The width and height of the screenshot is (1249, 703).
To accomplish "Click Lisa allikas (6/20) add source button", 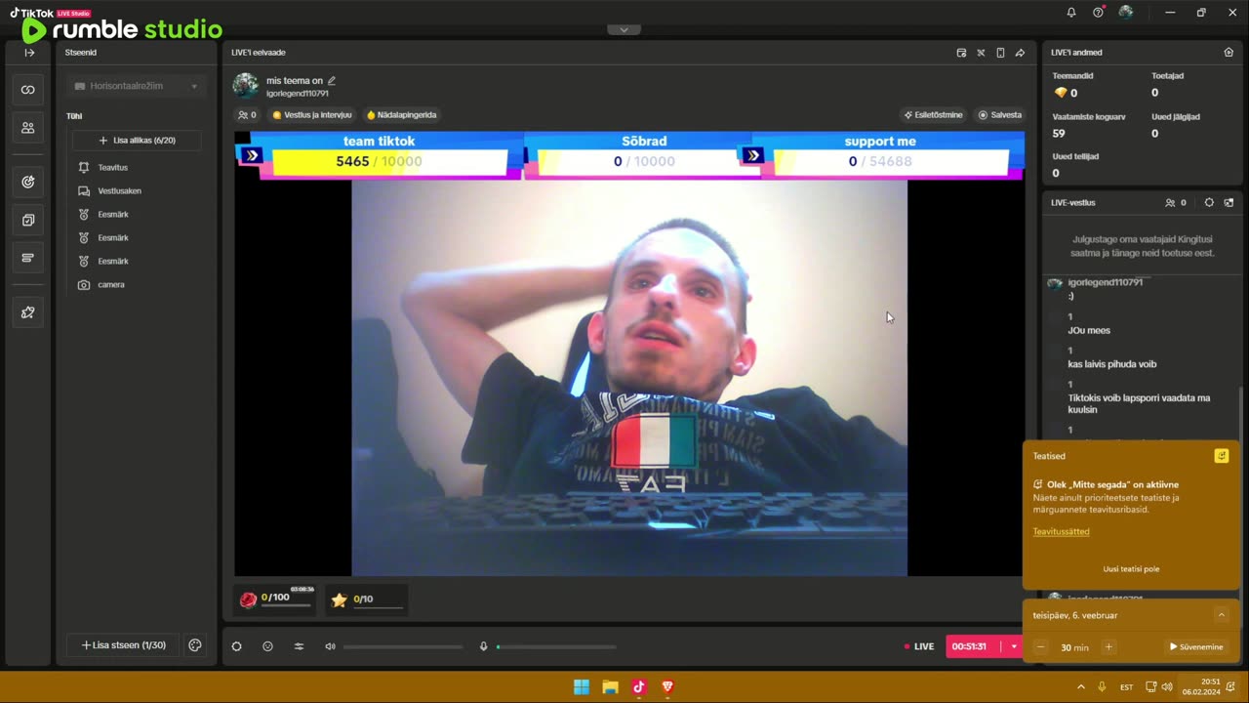I will tap(137, 141).
